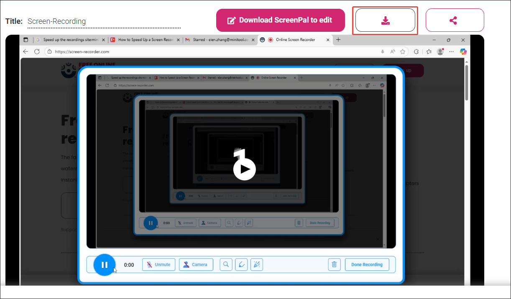
Task: Click the download recording icon button
Action: 385,20
